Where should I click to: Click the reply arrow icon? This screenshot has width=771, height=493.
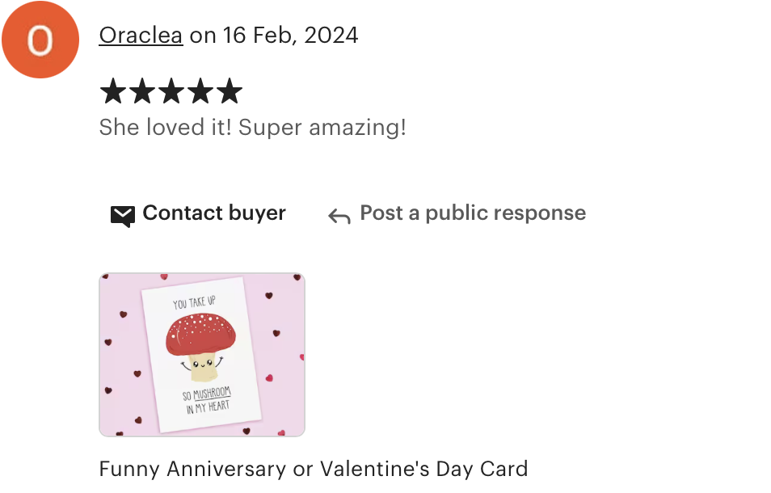click(339, 216)
